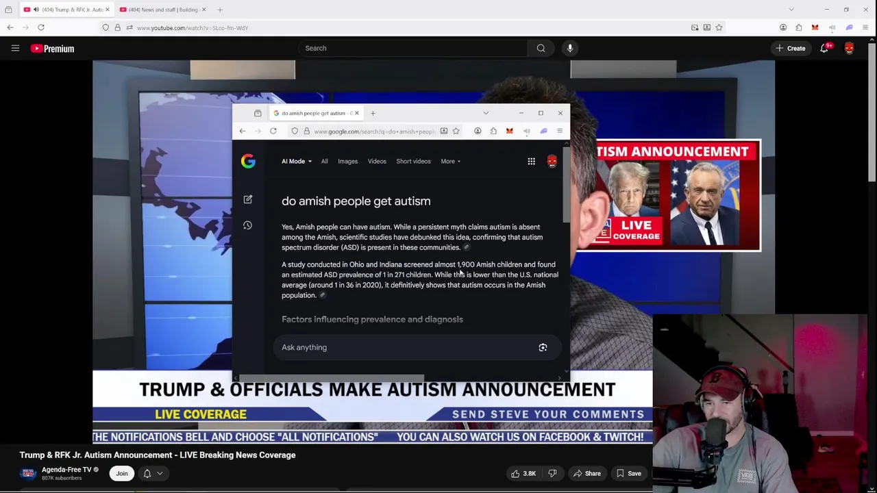Viewport: 877px width, 493px height.
Task: Switch to the News and stuff tab
Action: pyautogui.click(x=162, y=10)
